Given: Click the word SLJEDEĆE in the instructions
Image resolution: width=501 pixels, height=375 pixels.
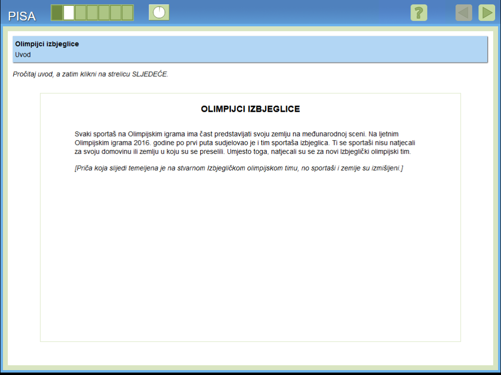Looking at the screenshot, I should [149, 75].
